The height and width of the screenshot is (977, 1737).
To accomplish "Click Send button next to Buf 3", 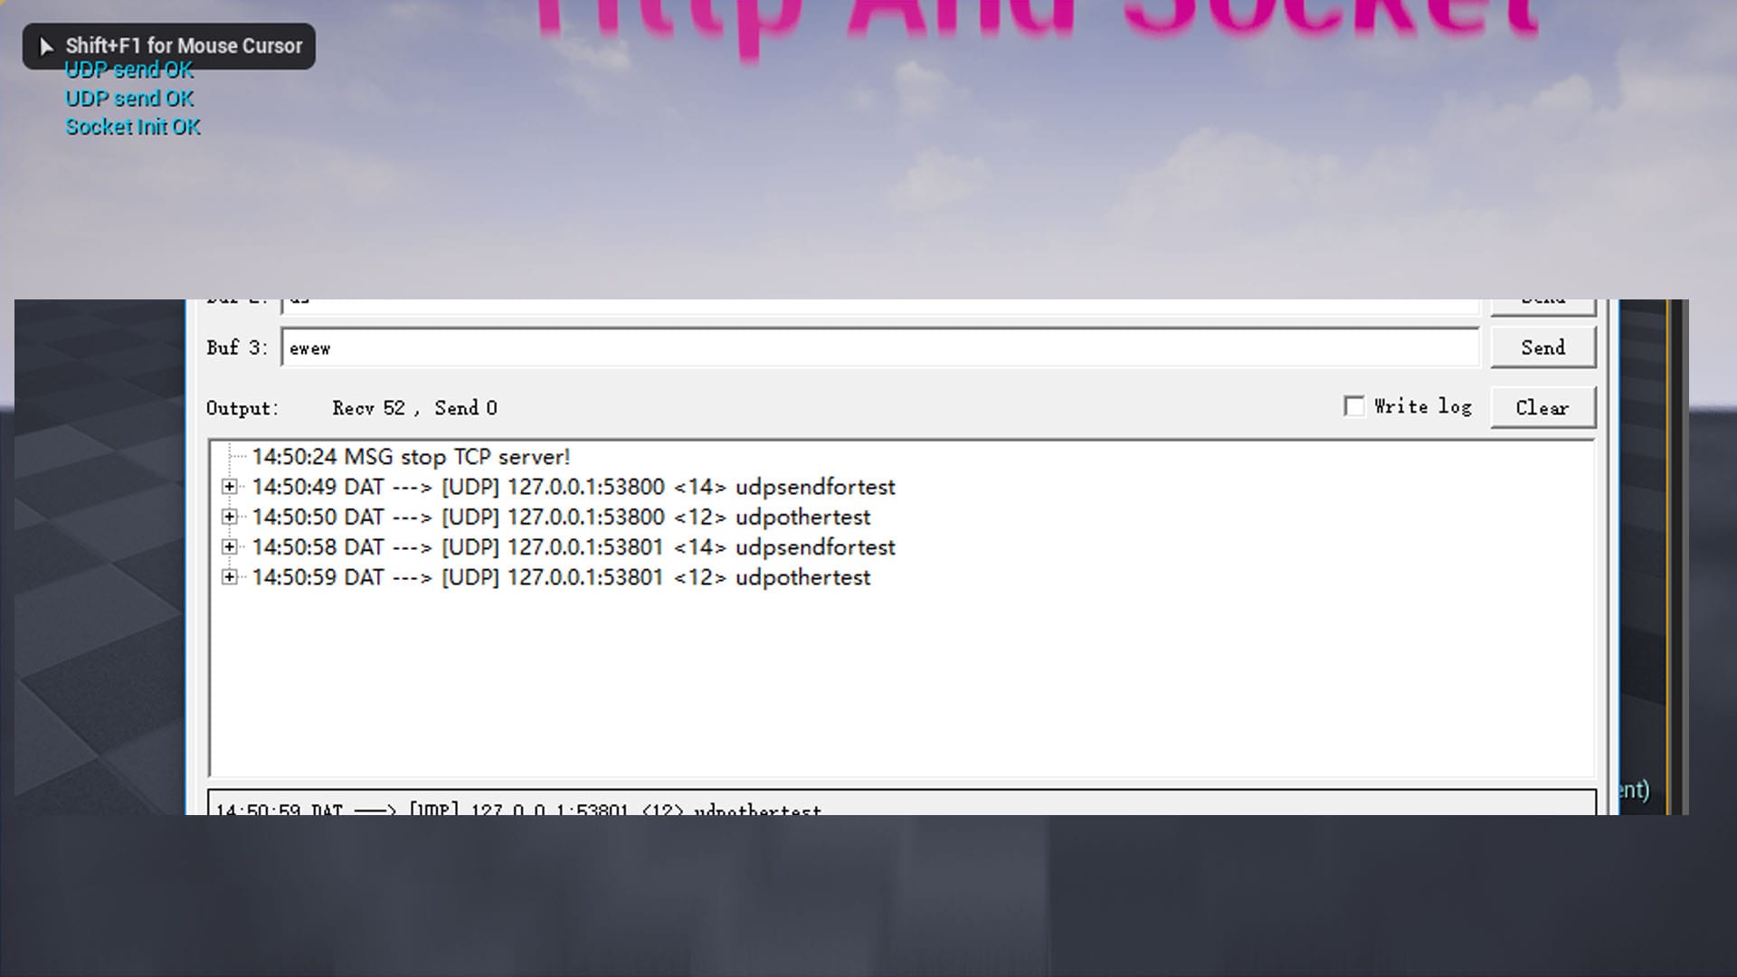I will point(1542,347).
